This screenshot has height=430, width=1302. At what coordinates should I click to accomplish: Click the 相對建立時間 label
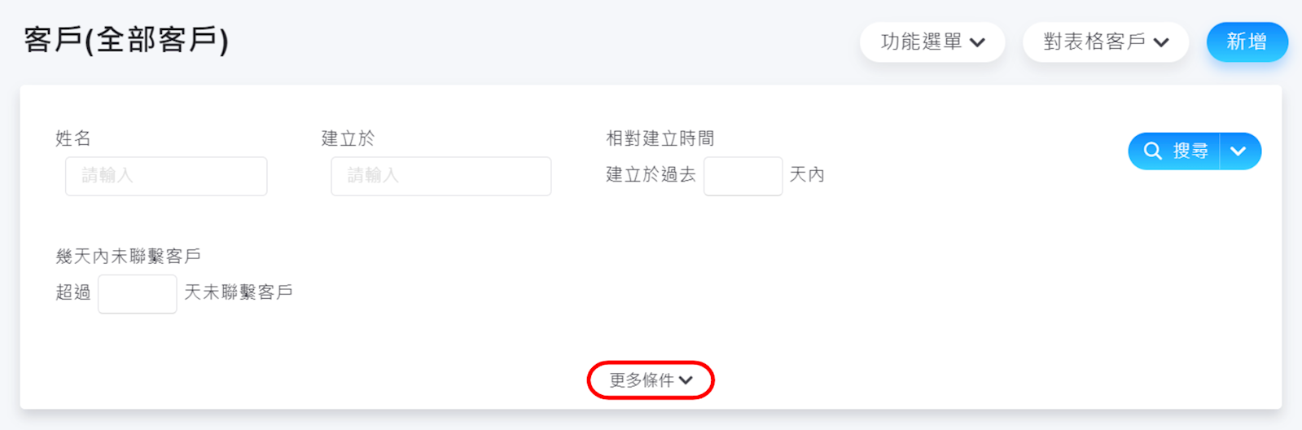click(660, 138)
